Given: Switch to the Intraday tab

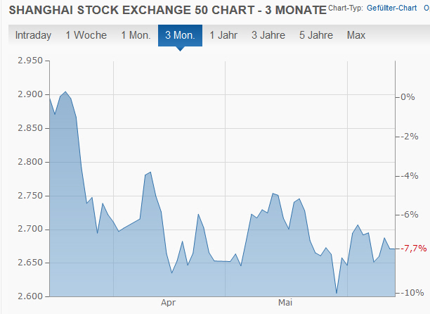Looking at the screenshot, I should point(33,36).
